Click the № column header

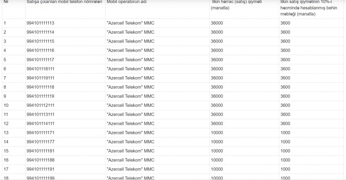coord(6,2)
